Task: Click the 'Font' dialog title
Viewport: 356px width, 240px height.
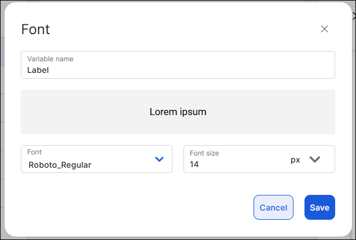Action: tap(35, 29)
